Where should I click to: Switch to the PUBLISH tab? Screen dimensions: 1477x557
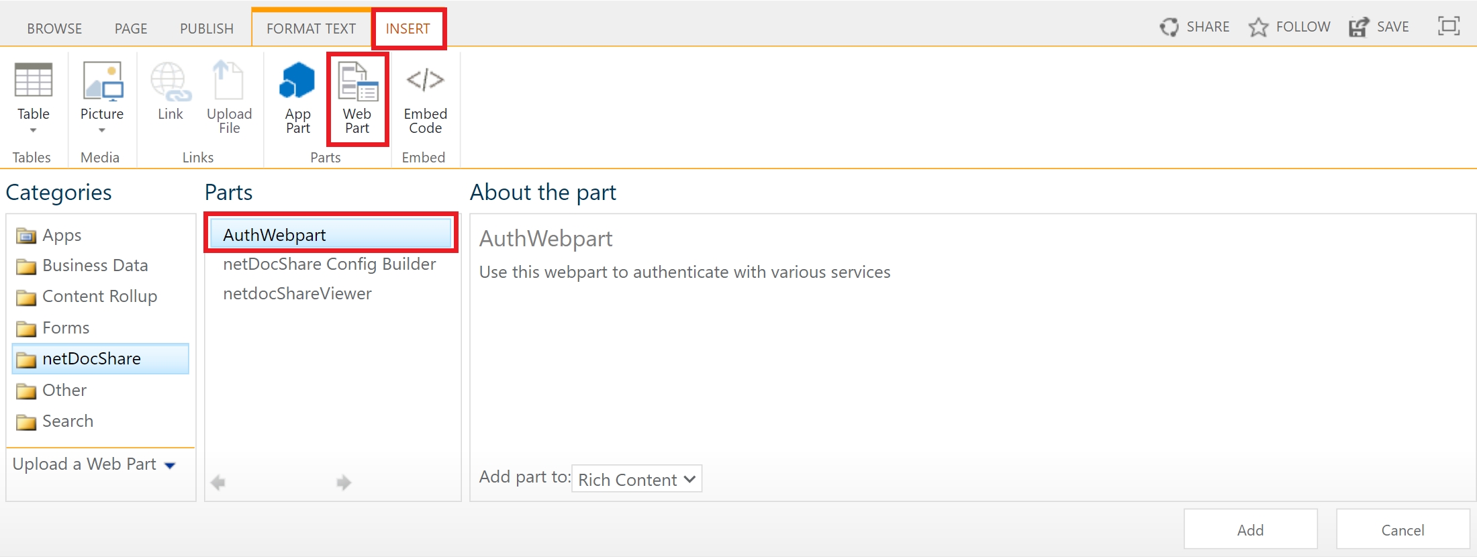[207, 29]
